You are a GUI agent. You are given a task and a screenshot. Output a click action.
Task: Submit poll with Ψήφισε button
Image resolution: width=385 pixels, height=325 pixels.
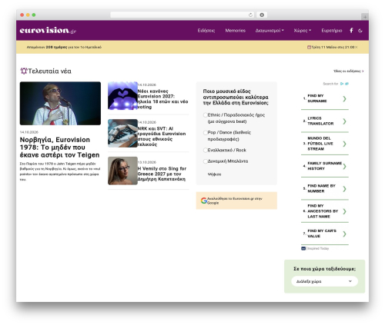point(214,174)
